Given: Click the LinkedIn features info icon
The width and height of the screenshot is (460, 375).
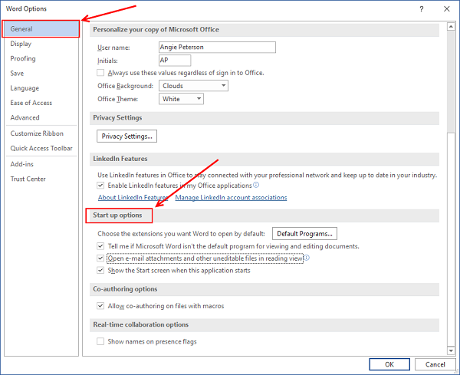Looking at the screenshot, I should pyautogui.click(x=256, y=186).
